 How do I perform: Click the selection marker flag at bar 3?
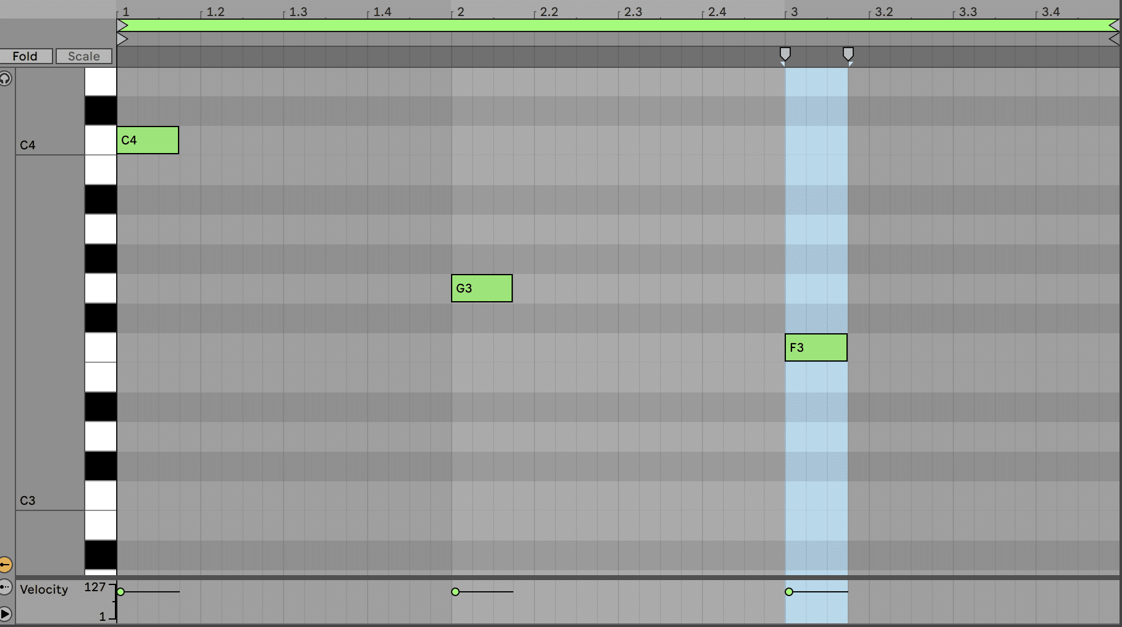pyautogui.click(x=785, y=54)
